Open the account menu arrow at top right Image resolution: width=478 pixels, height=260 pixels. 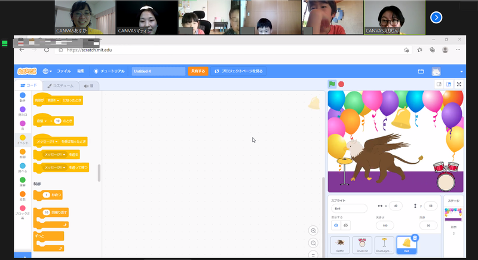461,71
